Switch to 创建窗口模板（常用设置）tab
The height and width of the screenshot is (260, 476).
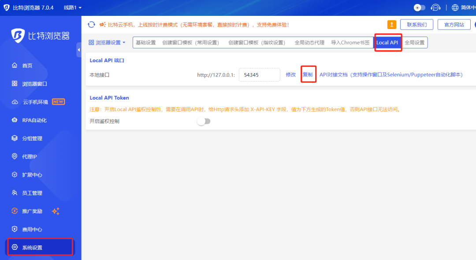(191, 42)
